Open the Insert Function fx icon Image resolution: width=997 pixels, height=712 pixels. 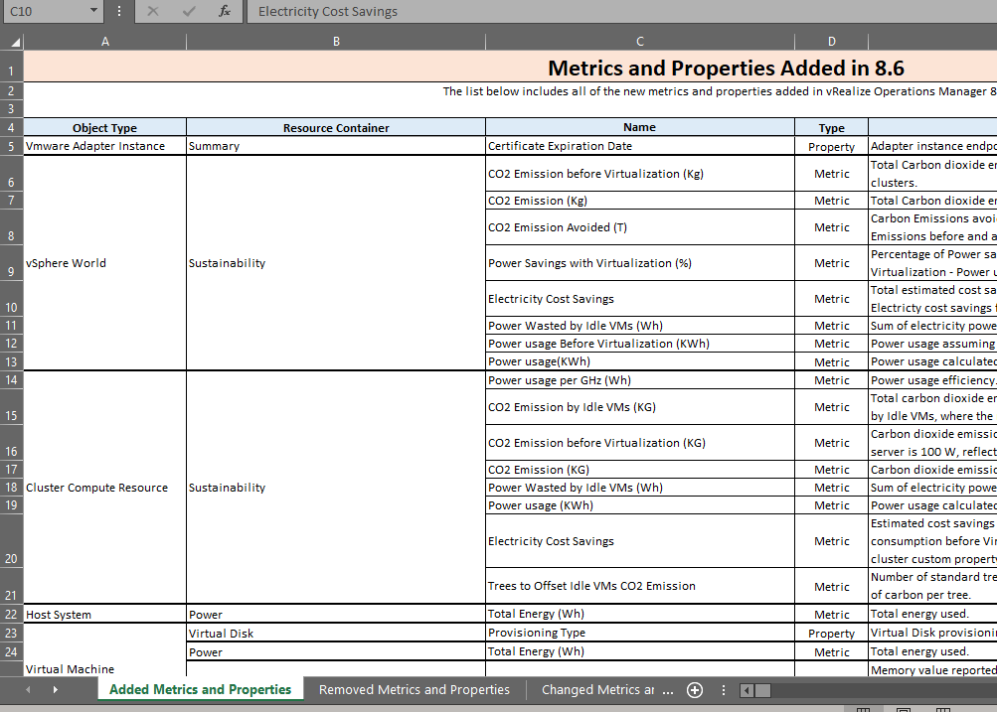click(224, 11)
